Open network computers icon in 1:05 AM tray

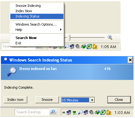72,47
